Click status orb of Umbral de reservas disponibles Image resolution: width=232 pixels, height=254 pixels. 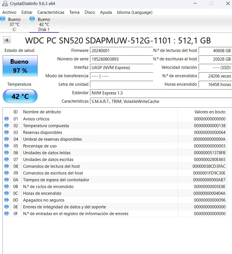click(6, 139)
